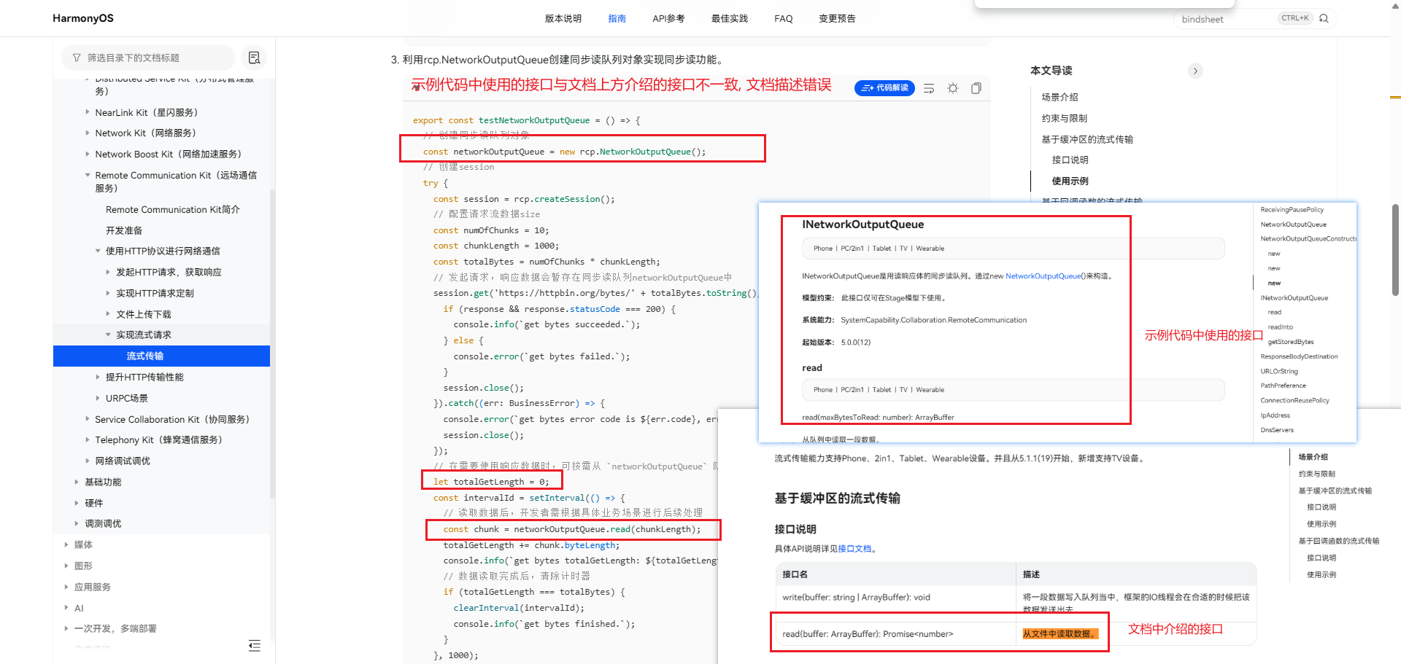The width and height of the screenshot is (1401, 664).
Task: Collapse the 本文导读 panel with chevron
Action: coord(1195,71)
